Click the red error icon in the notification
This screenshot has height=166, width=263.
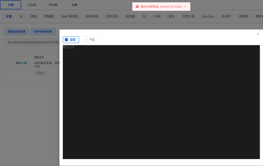coord(137,6)
